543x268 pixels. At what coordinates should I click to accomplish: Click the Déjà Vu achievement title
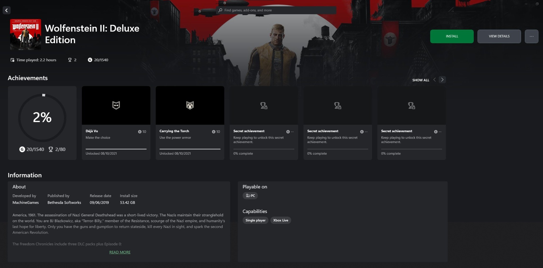[x=92, y=131]
